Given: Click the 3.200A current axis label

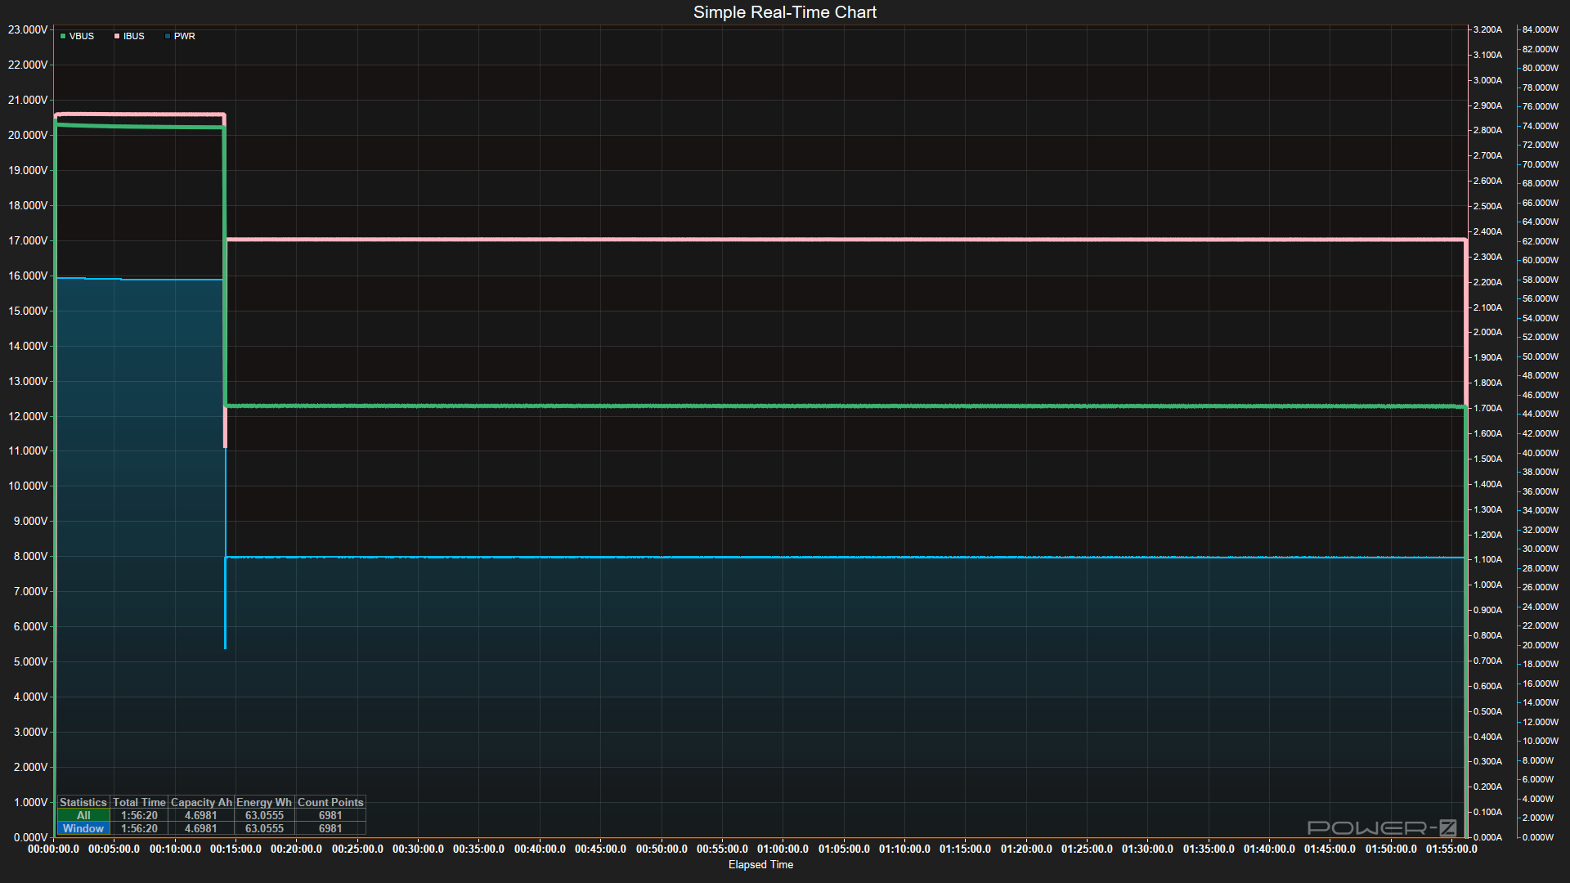Looking at the screenshot, I should [x=1487, y=29].
